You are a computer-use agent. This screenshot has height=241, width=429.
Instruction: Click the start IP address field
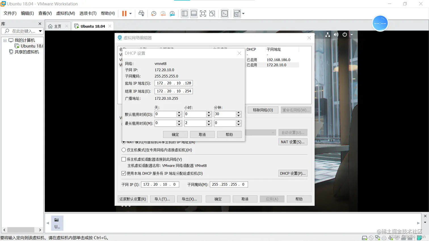pos(174,83)
